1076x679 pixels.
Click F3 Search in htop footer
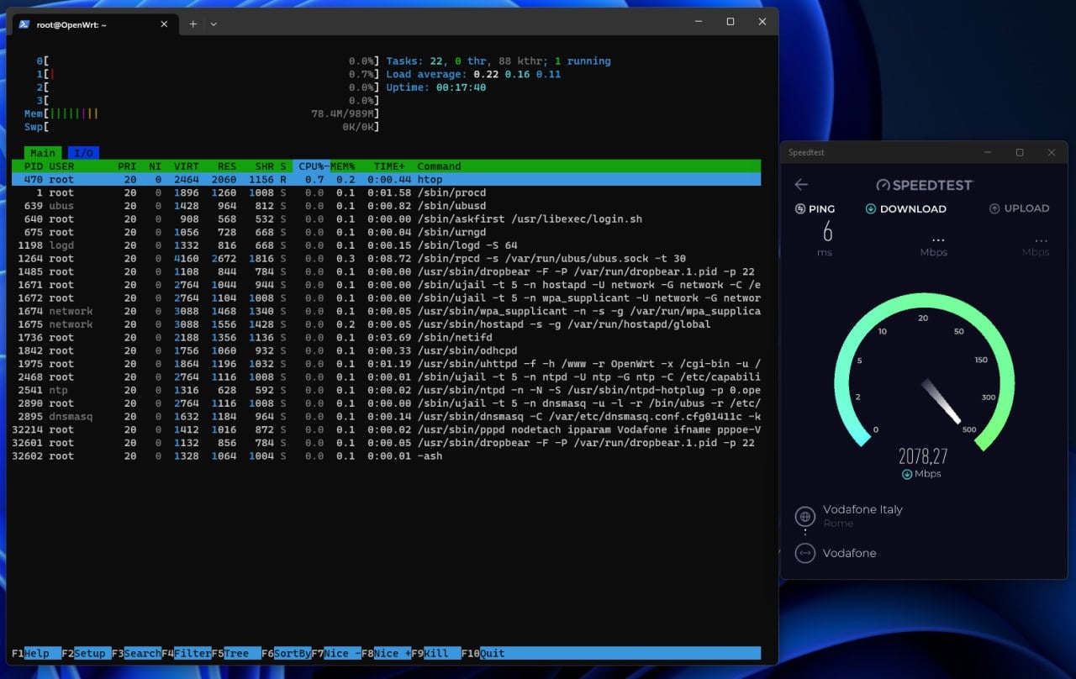pos(137,653)
